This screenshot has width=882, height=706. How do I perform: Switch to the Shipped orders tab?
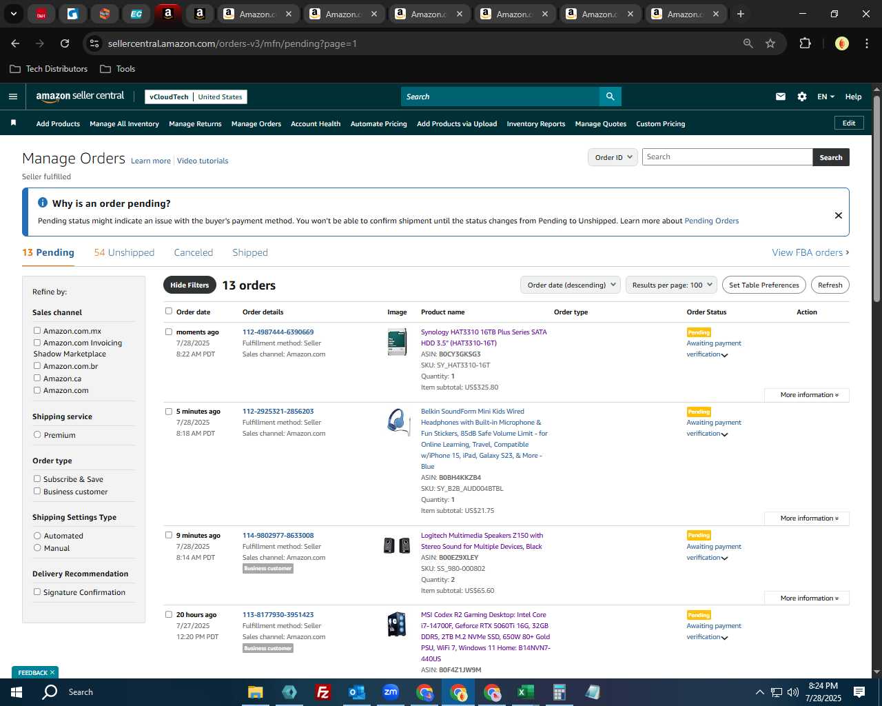(250, 252)
